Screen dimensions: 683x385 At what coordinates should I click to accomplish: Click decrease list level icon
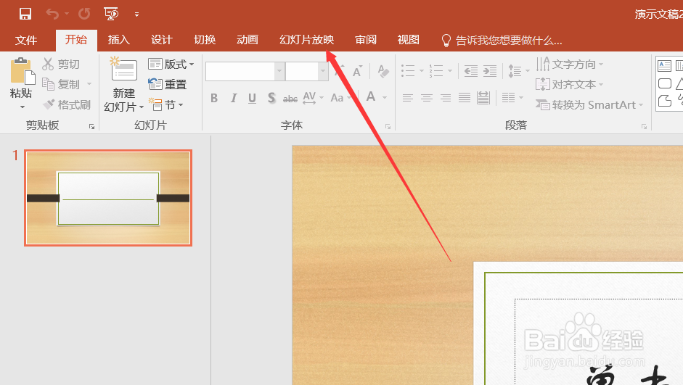click(471, 71)
